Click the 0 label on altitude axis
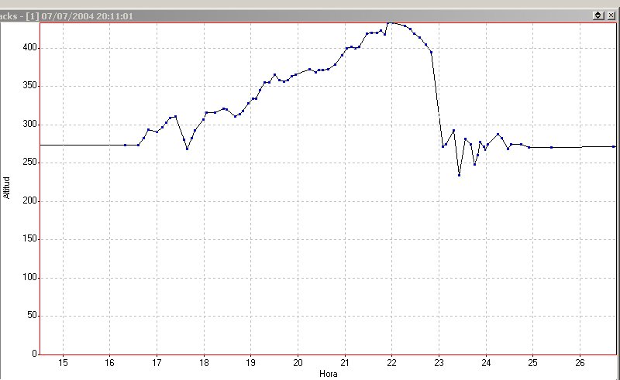This screenshot has height=380, width=620. click(33, 354)
